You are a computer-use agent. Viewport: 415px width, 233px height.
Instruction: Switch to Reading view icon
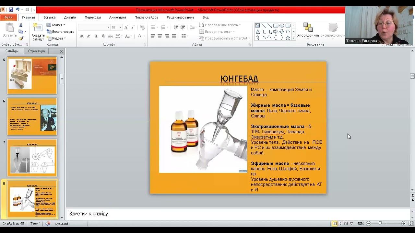[x=346, y=224]
